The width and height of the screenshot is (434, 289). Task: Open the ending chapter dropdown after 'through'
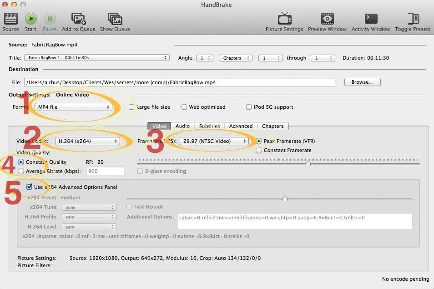[x=323, y=58]
